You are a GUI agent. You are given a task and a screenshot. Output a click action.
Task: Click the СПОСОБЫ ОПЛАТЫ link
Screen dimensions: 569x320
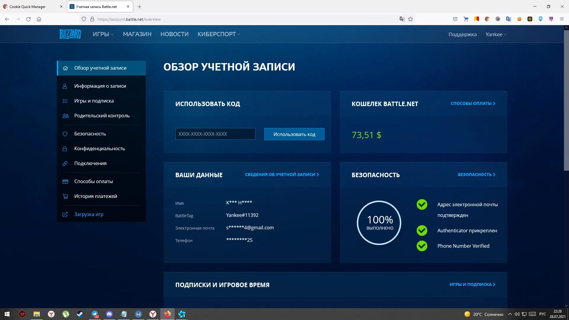(473, 103)
